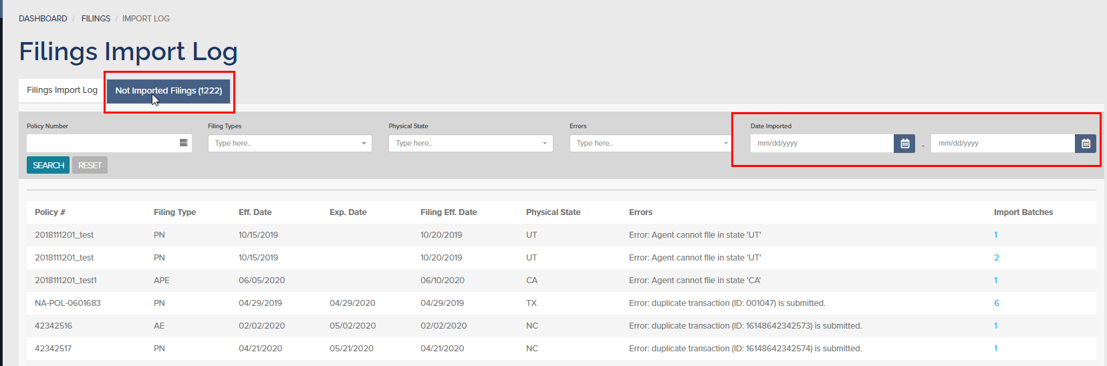Open the end date calendar picker icon

coord(1085,144)
